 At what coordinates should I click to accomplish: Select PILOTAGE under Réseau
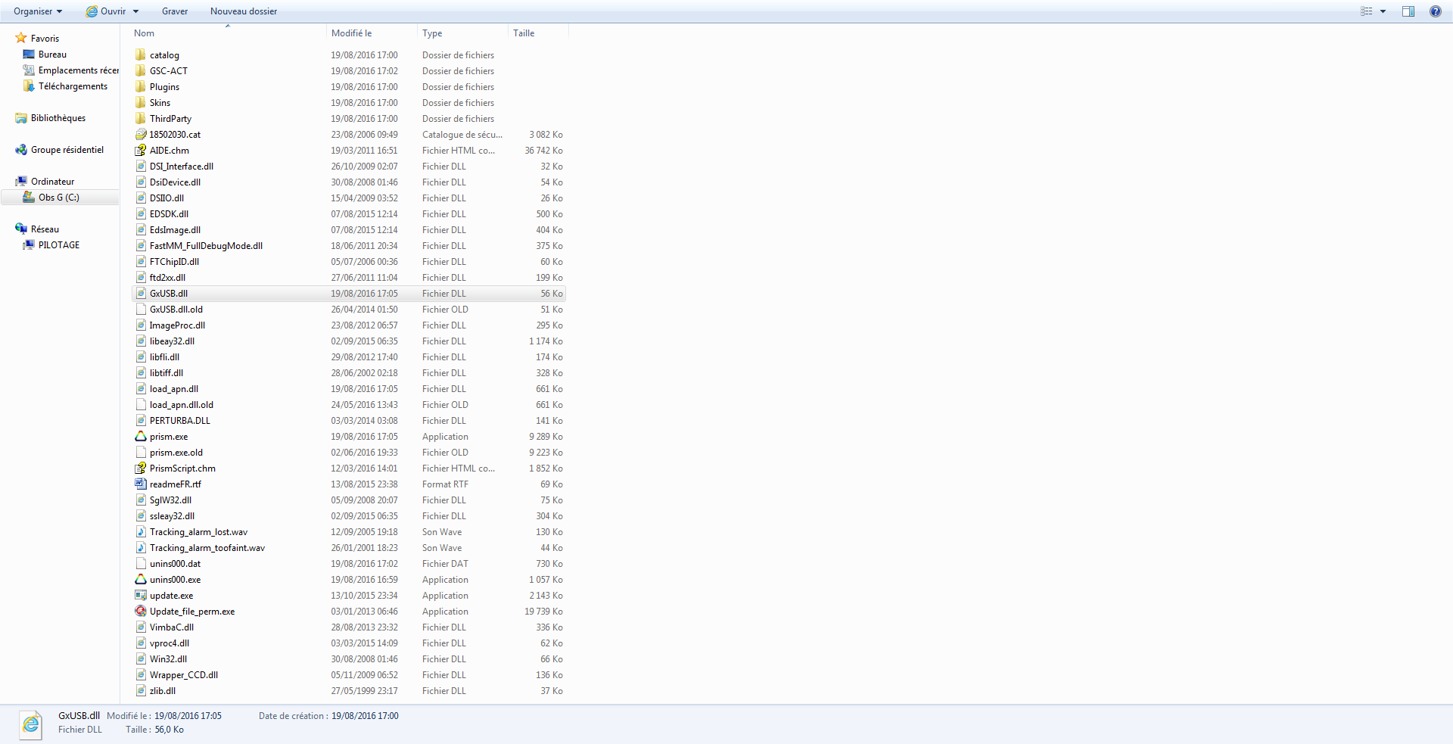pyautogui.click(x=58, y=245)
